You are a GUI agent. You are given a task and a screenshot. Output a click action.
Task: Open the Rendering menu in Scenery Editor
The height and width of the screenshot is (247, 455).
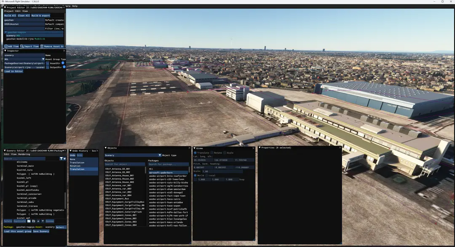[x=24, y=154]
